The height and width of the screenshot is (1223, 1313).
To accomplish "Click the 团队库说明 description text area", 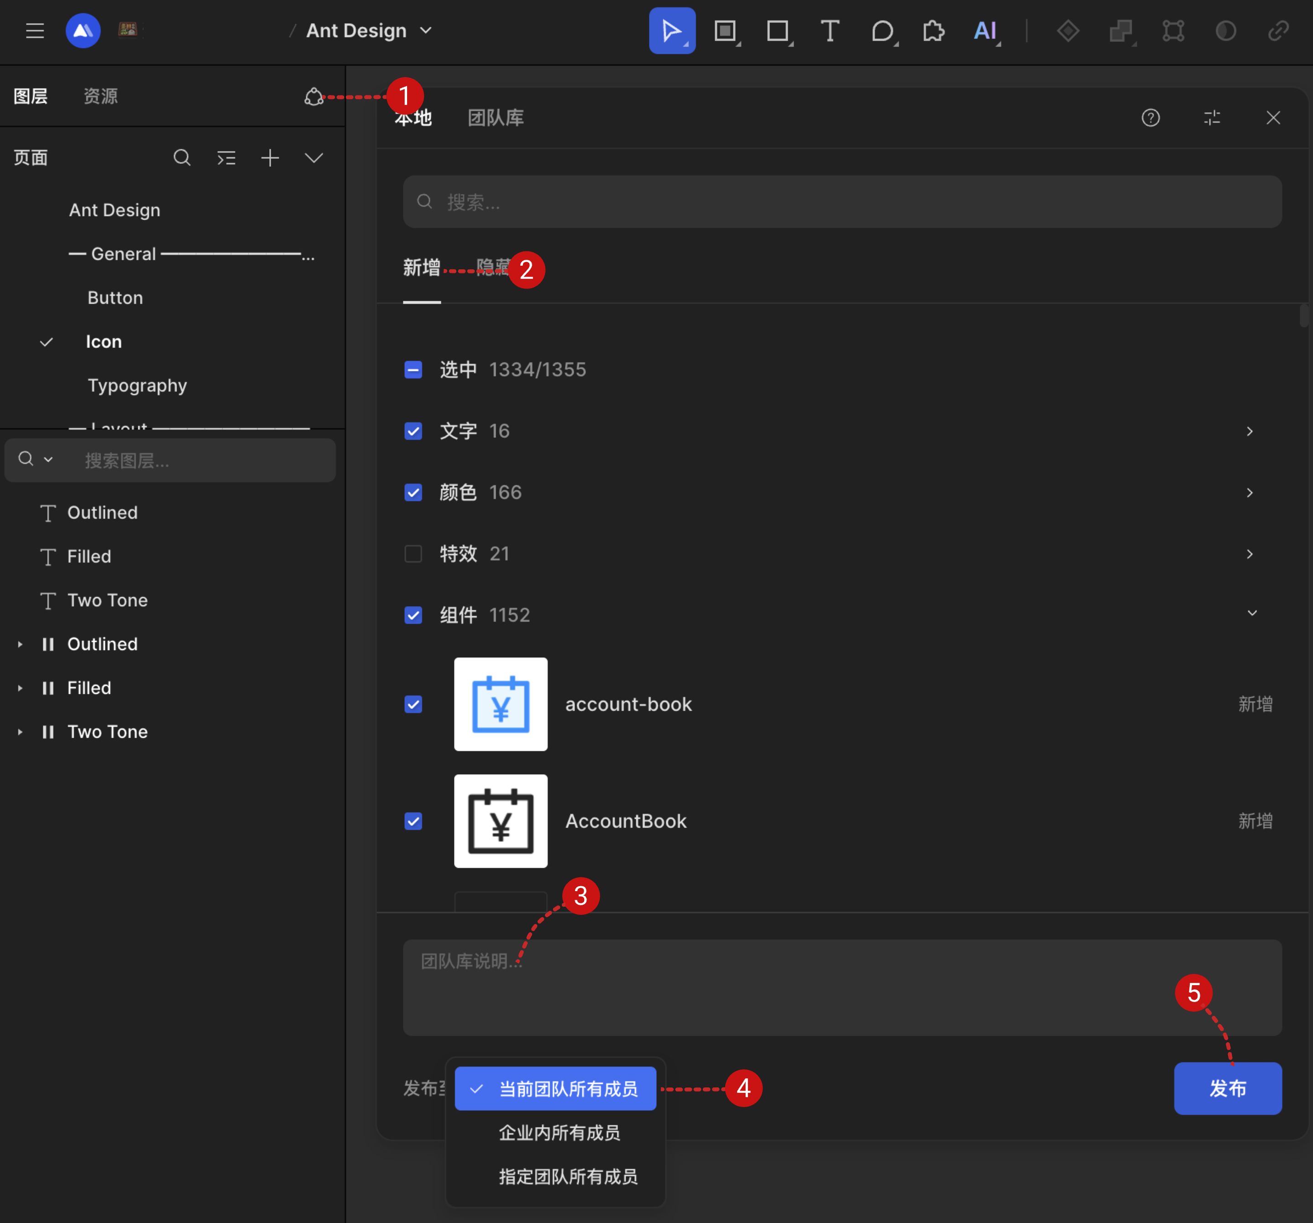I will pos(842,988).
